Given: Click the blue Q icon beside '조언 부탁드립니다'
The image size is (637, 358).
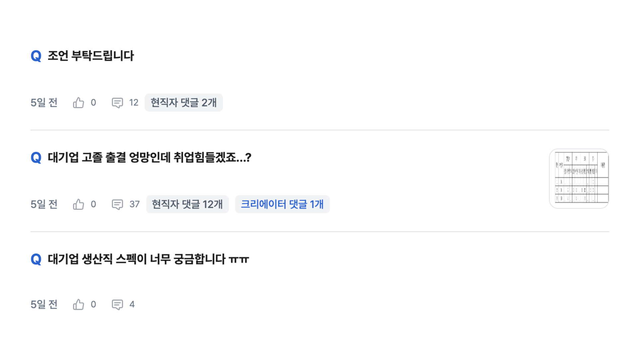Looking at the screenshot, I should point(36,56).
